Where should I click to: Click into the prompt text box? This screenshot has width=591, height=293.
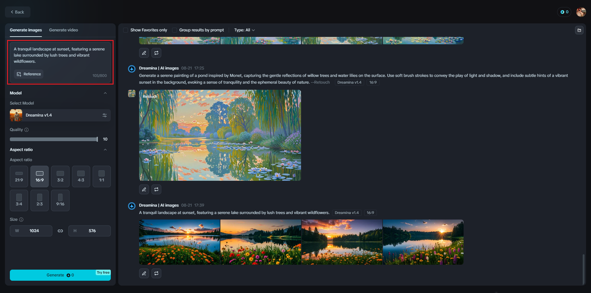point(60,55)
